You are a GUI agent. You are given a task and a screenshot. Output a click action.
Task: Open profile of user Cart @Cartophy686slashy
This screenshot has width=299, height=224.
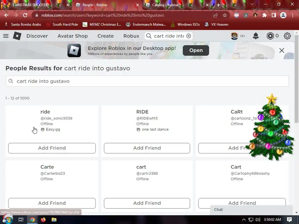[236, 167]
